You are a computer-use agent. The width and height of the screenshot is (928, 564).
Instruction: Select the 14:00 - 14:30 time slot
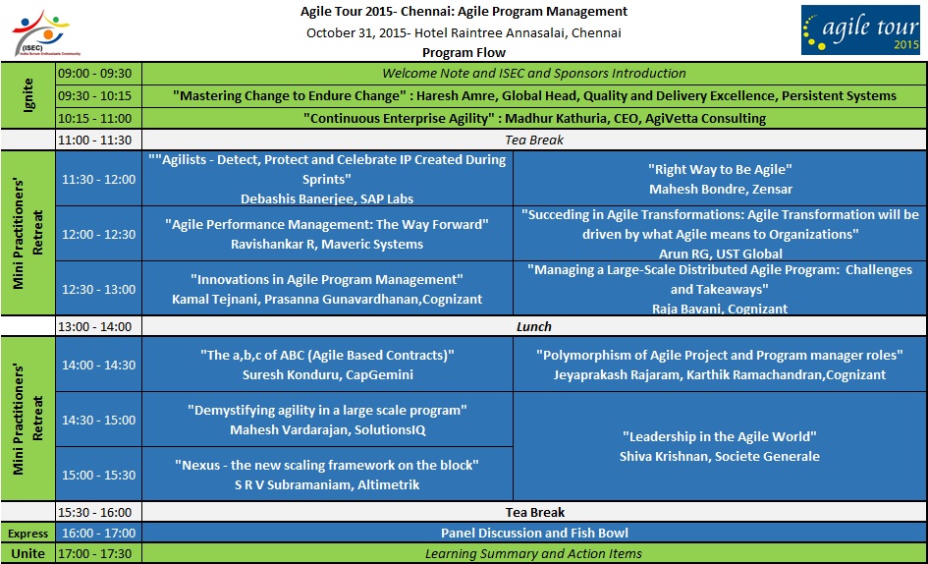pyautogui.click(x=99, y=364)
